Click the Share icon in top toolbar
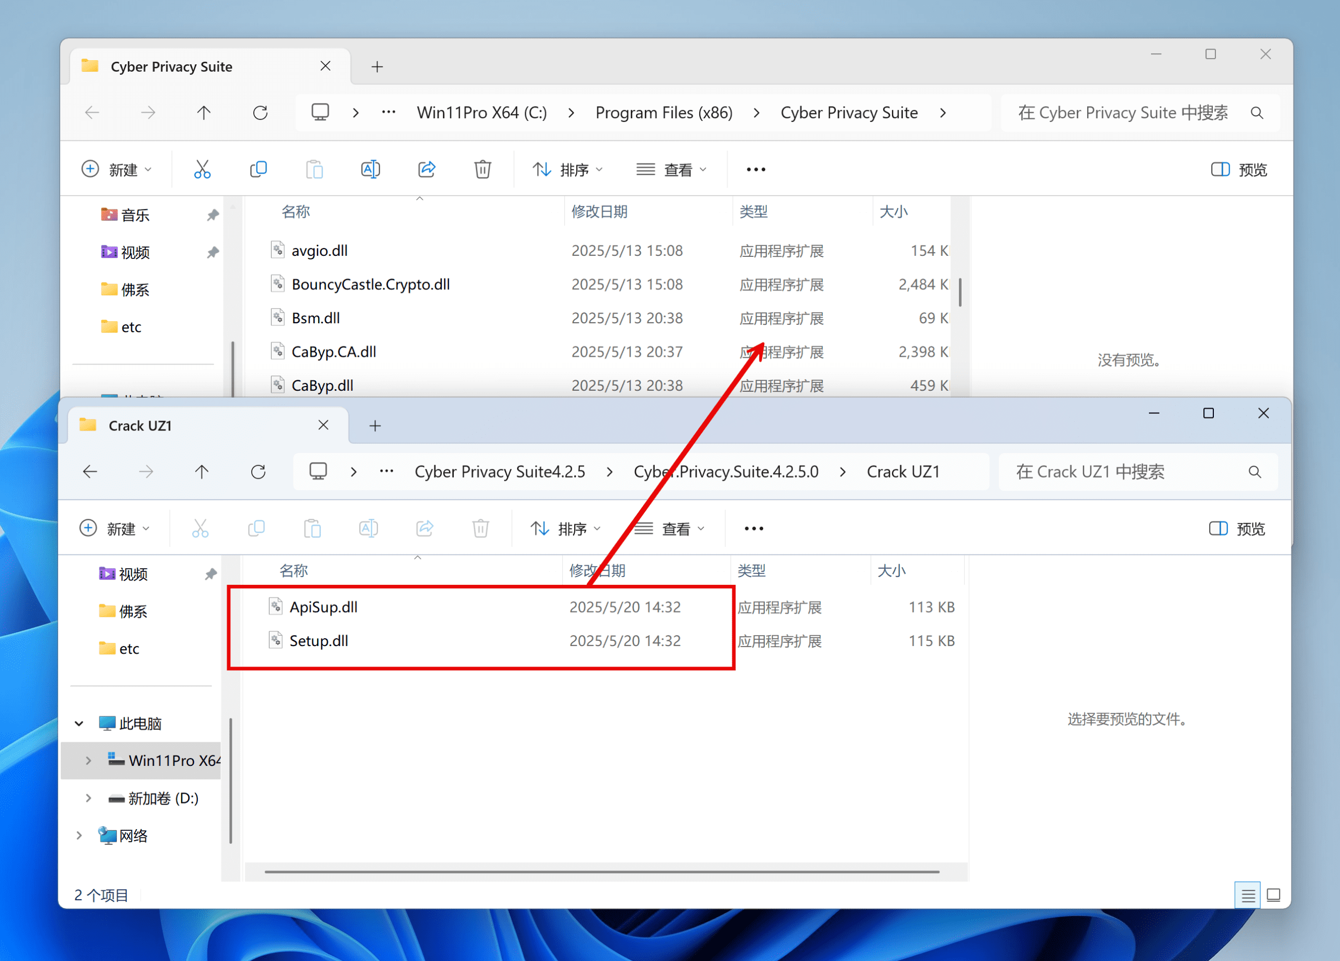Image resolution: width=1340 pixels, height=961 pixels. click(x=427, y=169)
